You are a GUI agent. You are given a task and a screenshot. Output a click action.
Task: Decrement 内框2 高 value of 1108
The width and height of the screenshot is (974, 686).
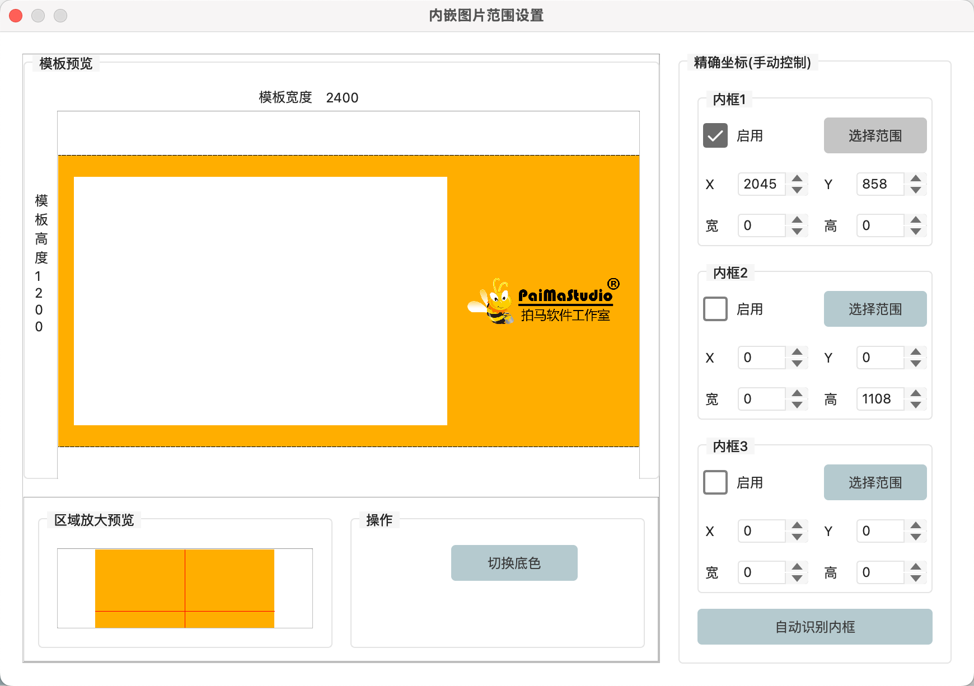tap(916, 405)
